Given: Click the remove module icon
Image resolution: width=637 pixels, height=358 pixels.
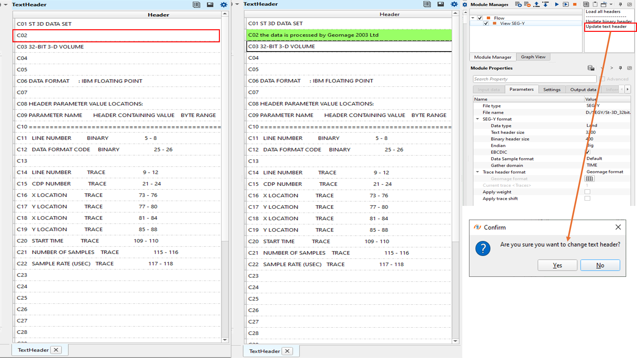Looking at the screenshot, I should [x=527, y=4].
